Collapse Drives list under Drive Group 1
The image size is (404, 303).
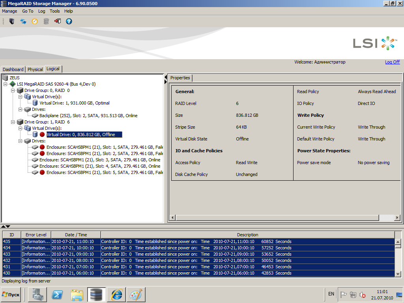[21, 141]
